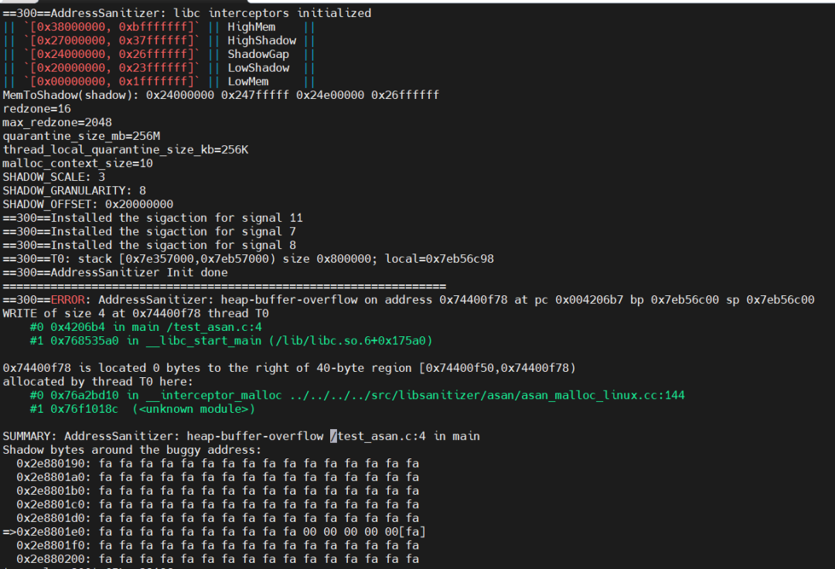Click the __interceptor_malloc frame line
The height and width of the screenshot is (569, 835).
point(357,395)
